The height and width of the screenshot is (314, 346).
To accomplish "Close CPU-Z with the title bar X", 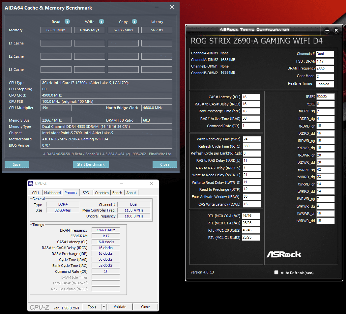I will 152,184.
